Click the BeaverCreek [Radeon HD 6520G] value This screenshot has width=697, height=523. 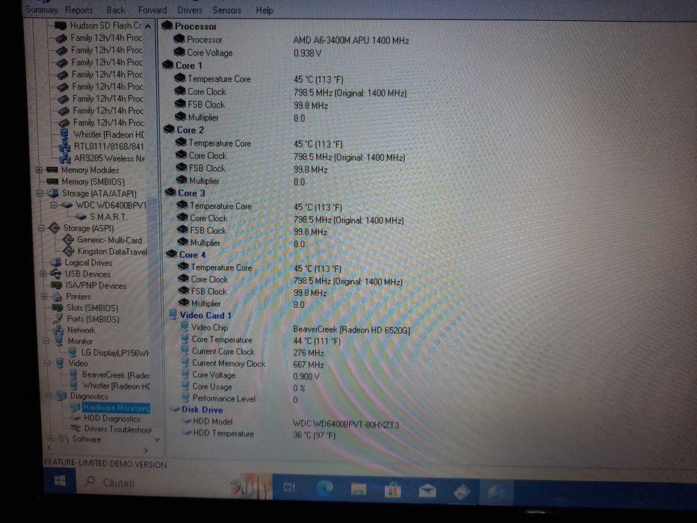352,329
